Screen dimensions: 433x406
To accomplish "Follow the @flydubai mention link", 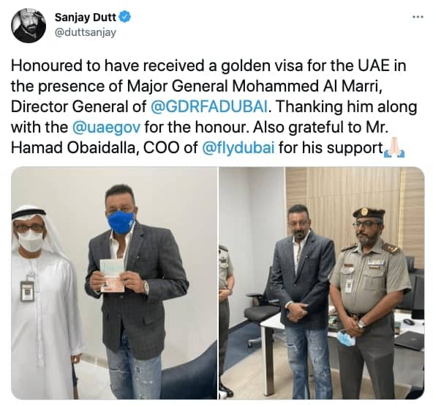I will click(x=238, y=148).
